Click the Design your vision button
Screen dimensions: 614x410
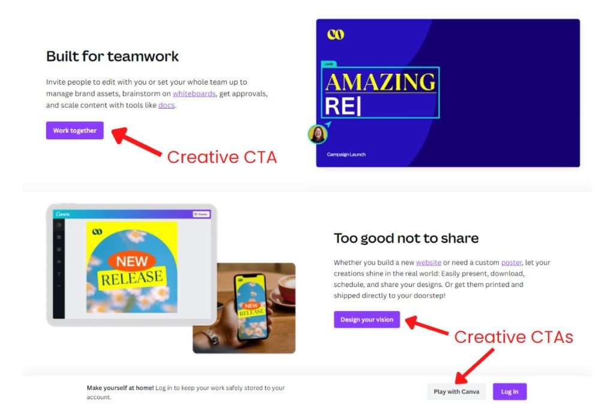tap(367, 319)
